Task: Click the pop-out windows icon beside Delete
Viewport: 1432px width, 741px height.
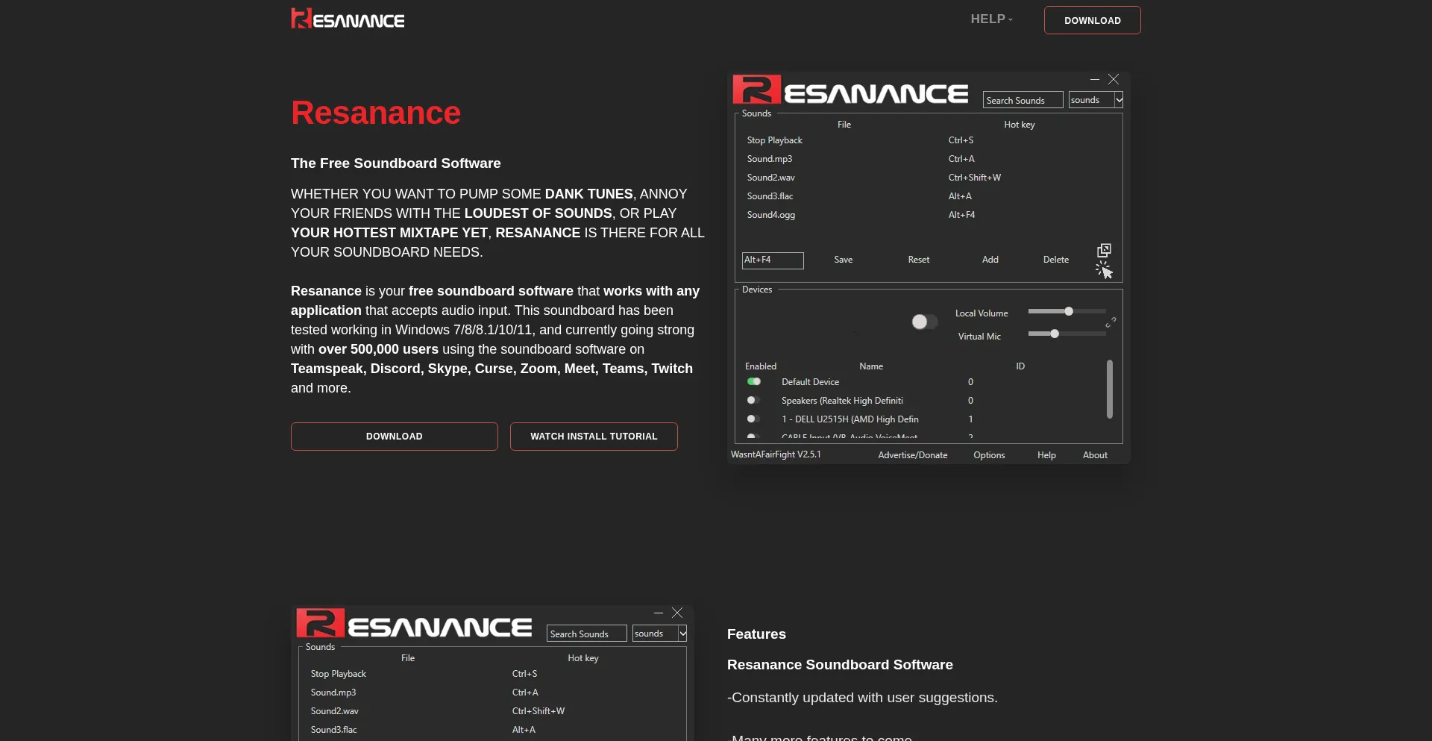Action: [x=1104, y=250]
